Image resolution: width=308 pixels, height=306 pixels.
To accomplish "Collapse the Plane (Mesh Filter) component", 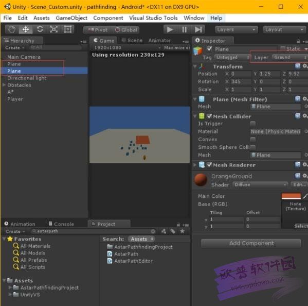I will [195, 99].
